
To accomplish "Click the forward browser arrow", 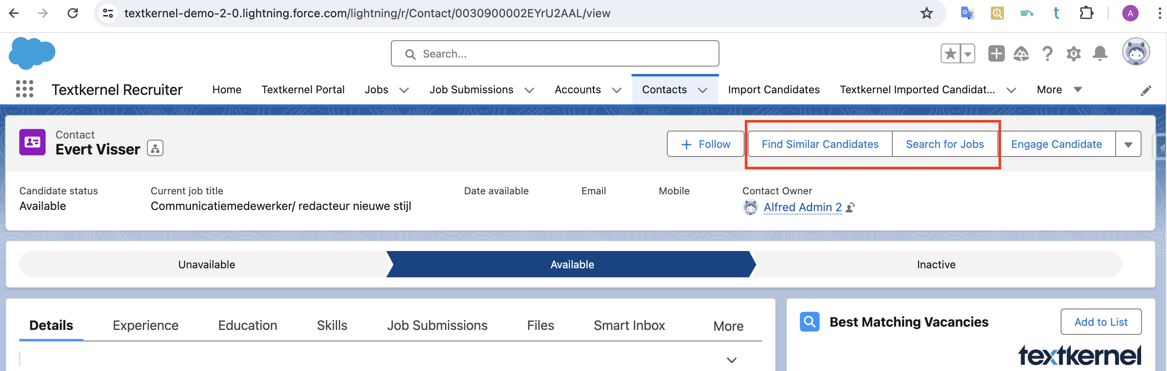I will point(43,13).
